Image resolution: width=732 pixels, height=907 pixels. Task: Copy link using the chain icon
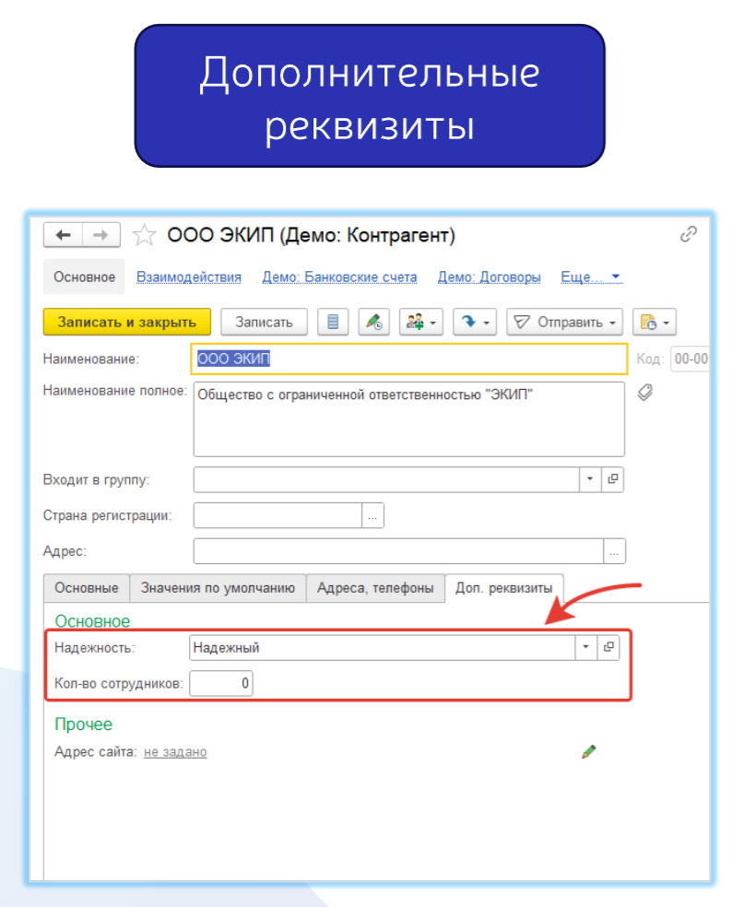click(x=688, y=235)
